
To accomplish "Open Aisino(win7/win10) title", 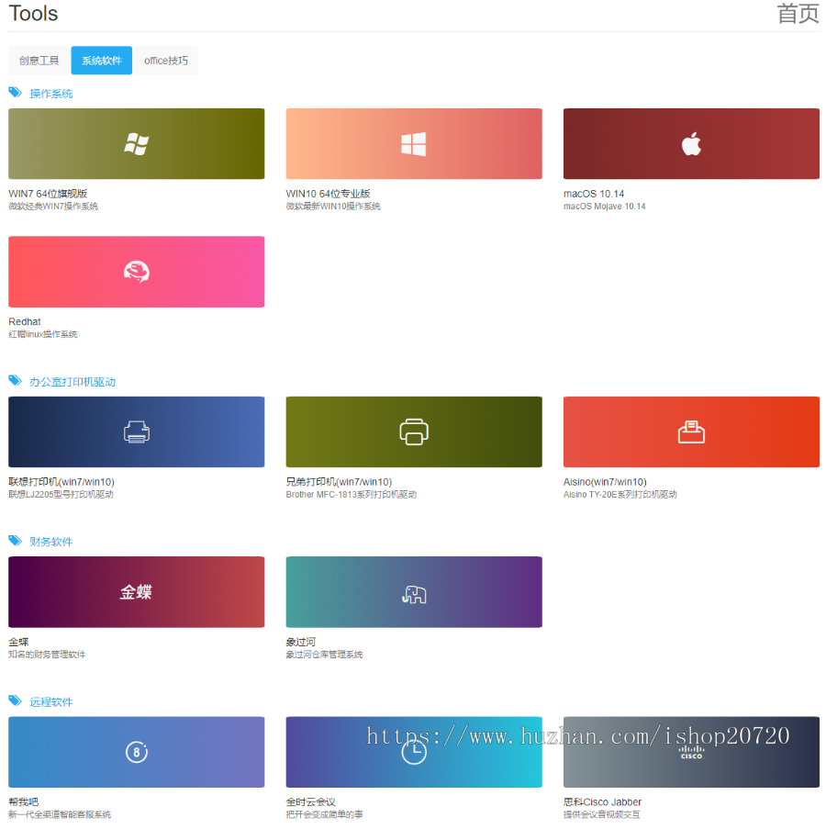I will (605, 482).
